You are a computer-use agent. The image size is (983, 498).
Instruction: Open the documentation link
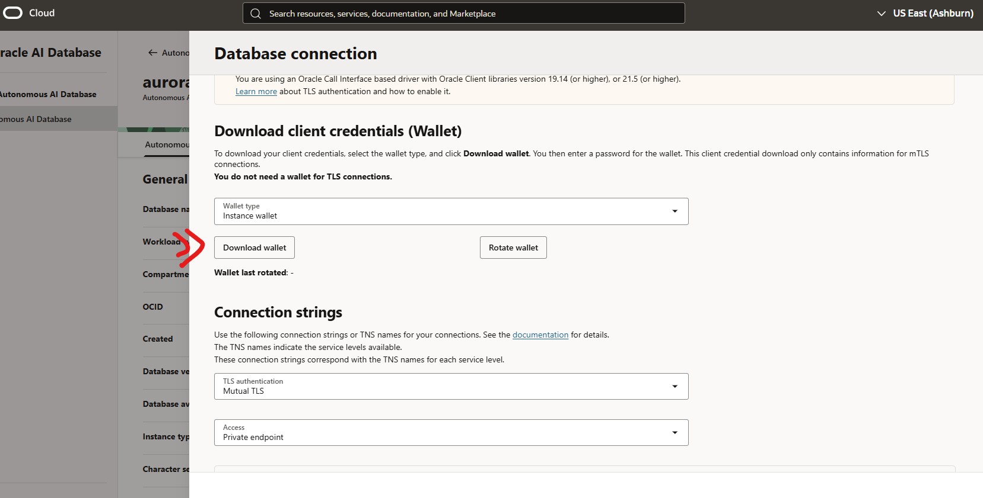540,335
